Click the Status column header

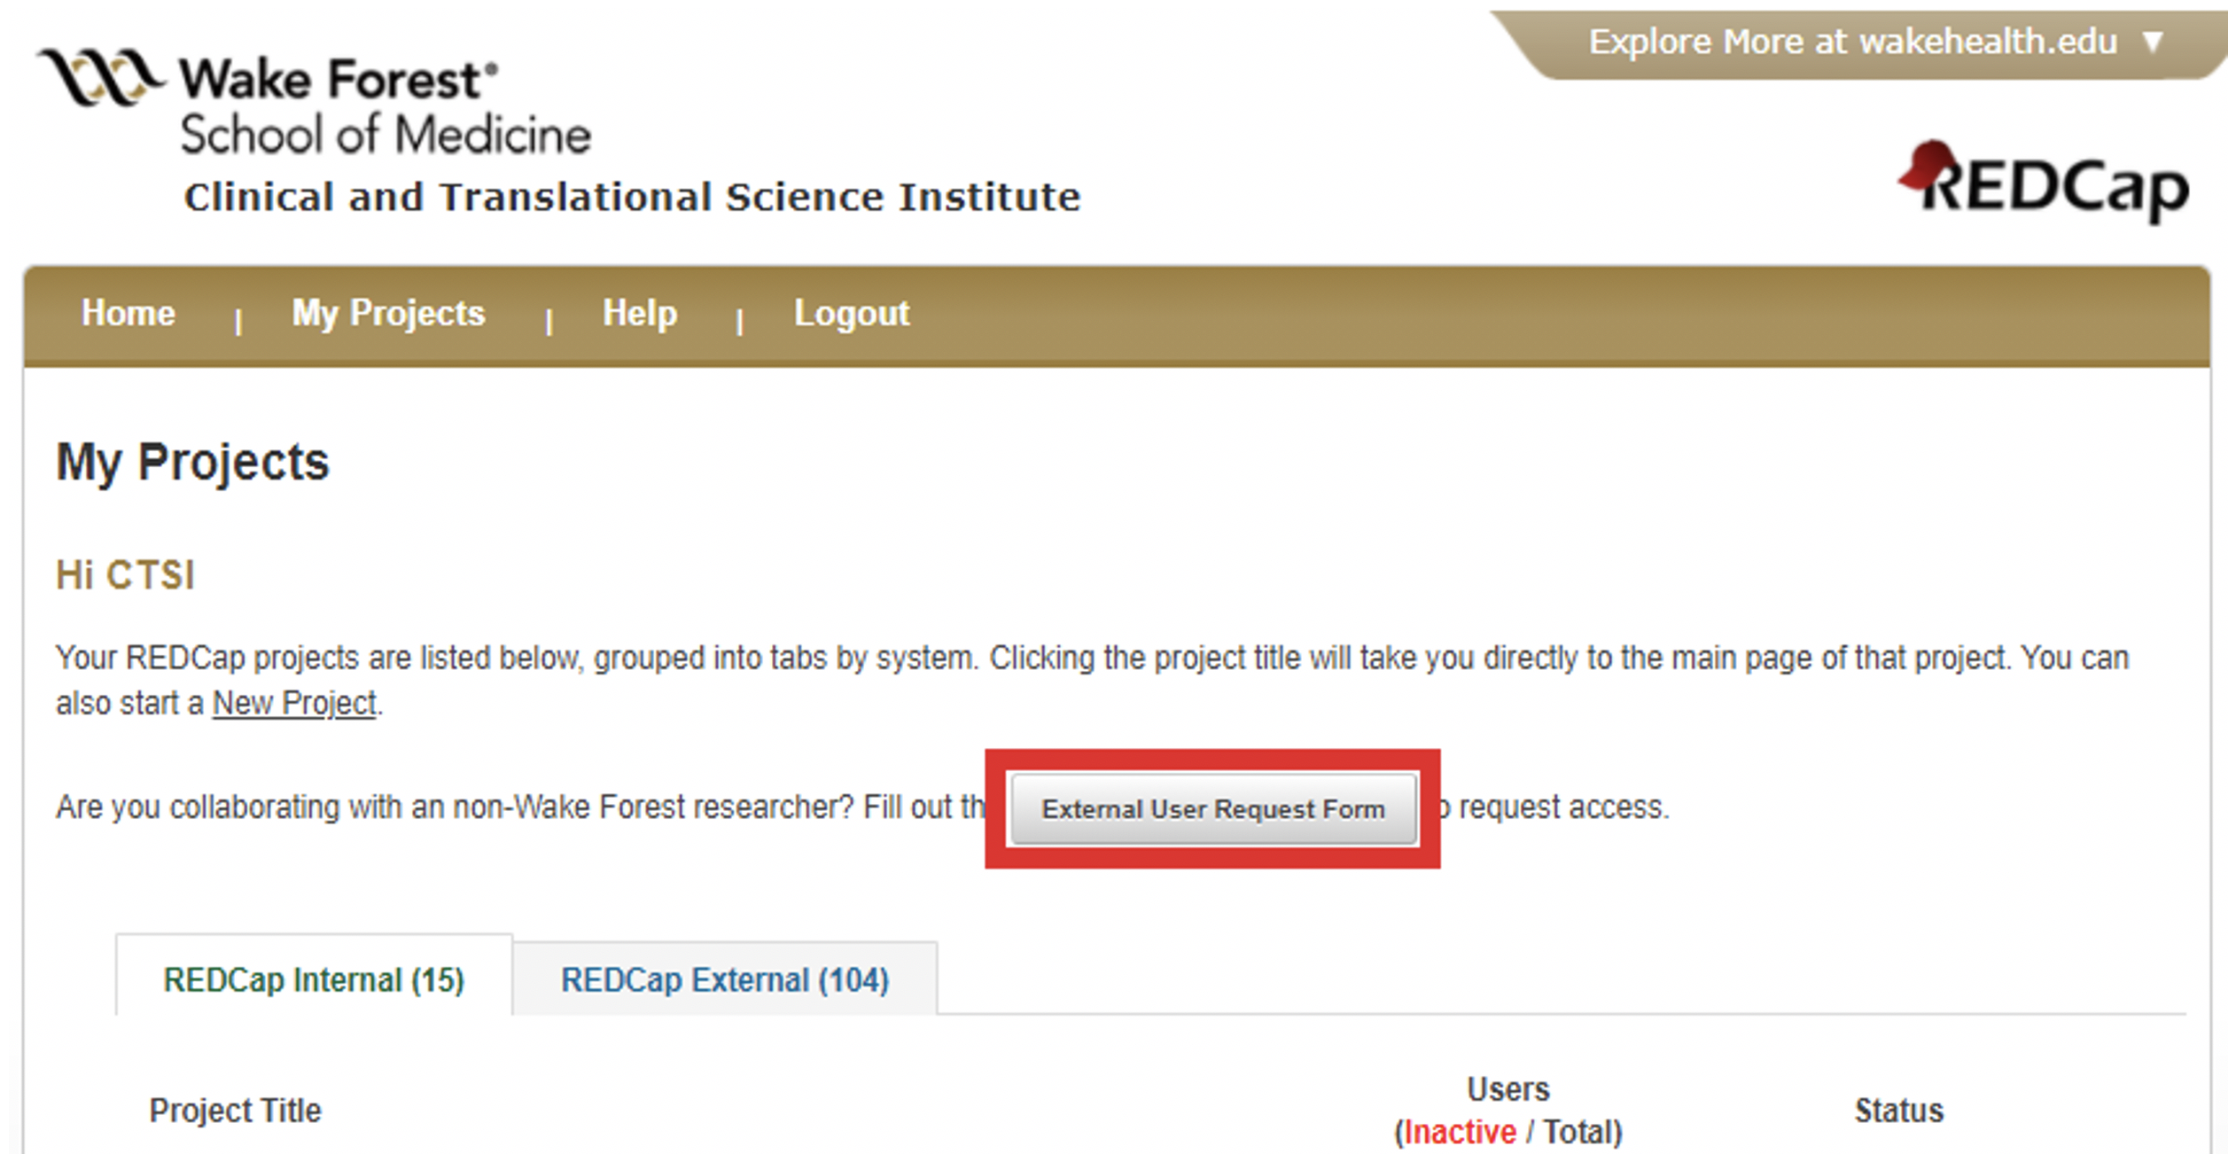pyautogui.click(x=1899, y=1110)
